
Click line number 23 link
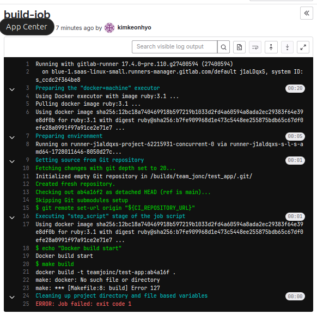click(x=26, y=288)
